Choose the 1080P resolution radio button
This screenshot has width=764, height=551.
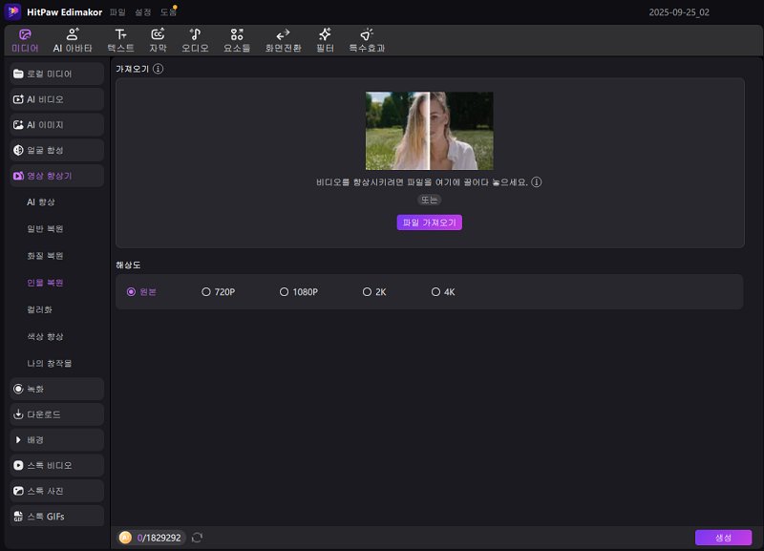click(284, 292)
